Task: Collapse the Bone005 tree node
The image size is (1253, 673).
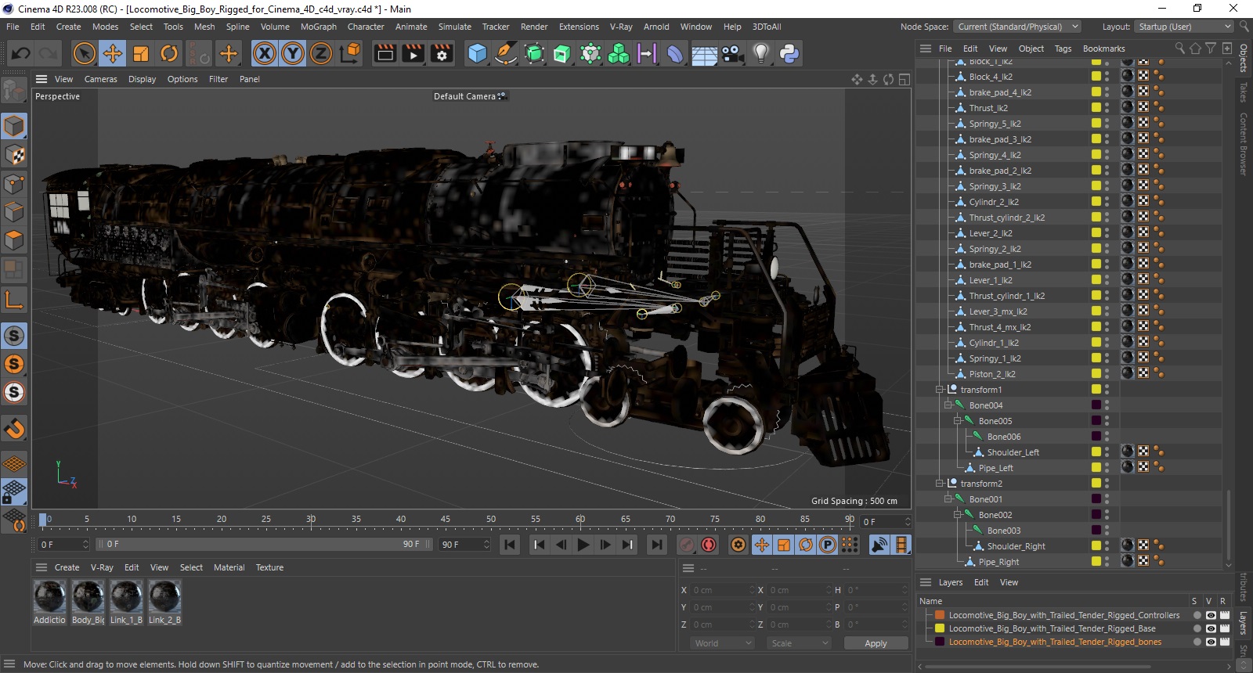Action: [x=957, y=421]
